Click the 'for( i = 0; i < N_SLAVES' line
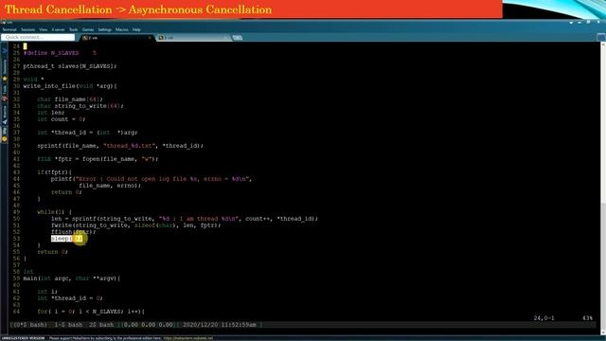606x341 pixels. click(91, 312)
